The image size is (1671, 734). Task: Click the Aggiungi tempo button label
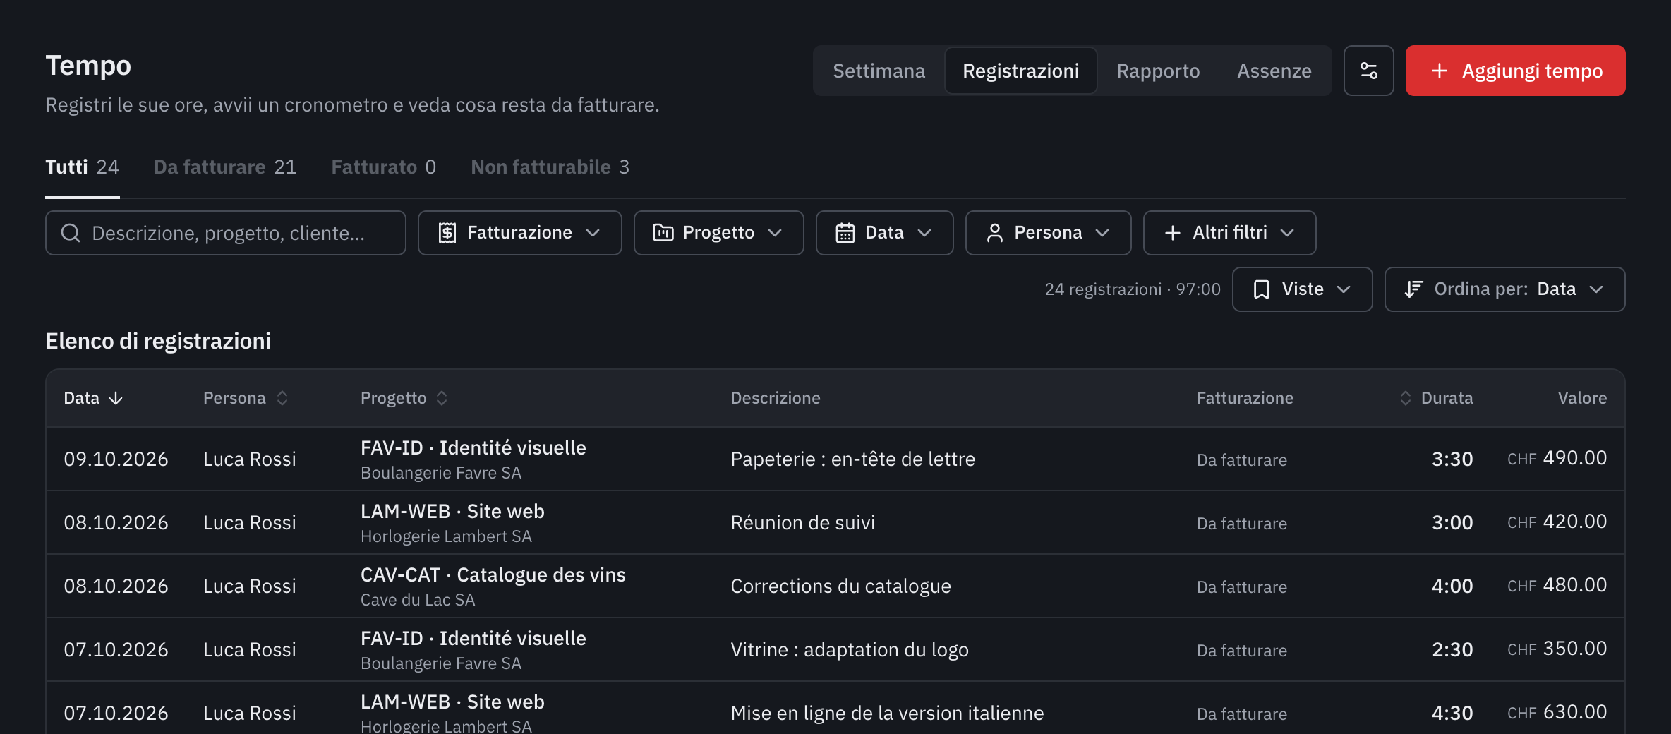click(1532, 71)
